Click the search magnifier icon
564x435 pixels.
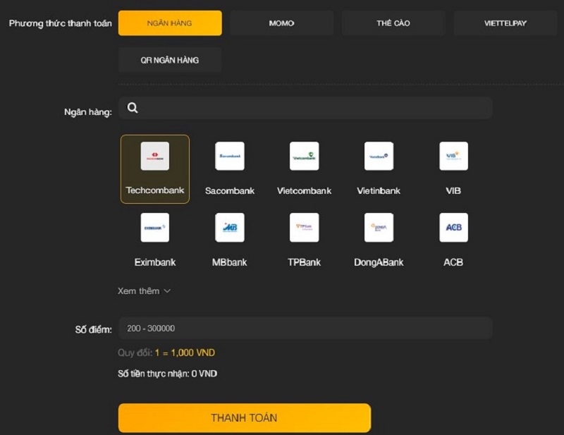point(133,108)
